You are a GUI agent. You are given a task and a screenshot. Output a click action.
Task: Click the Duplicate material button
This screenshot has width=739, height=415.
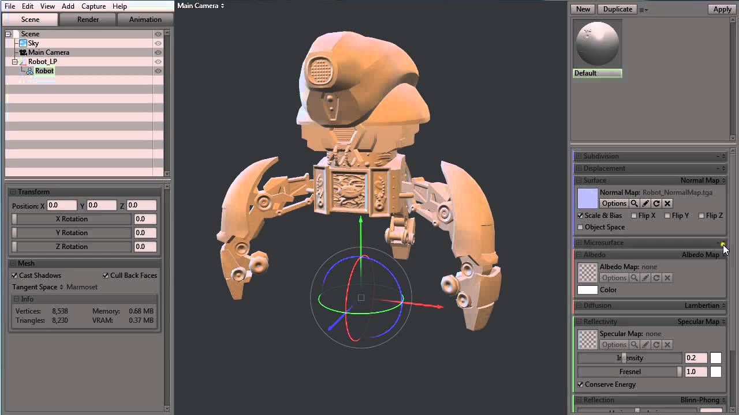tap(618, 9)
